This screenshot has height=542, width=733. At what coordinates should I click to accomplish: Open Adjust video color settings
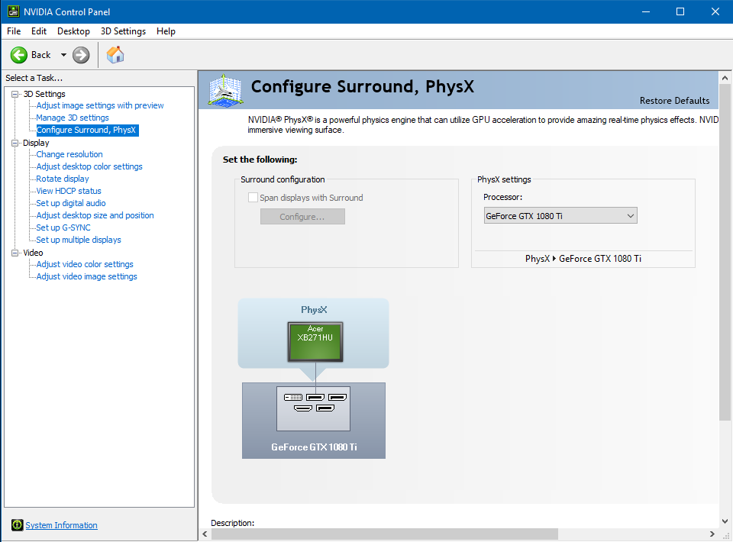(x=85, y=264)
